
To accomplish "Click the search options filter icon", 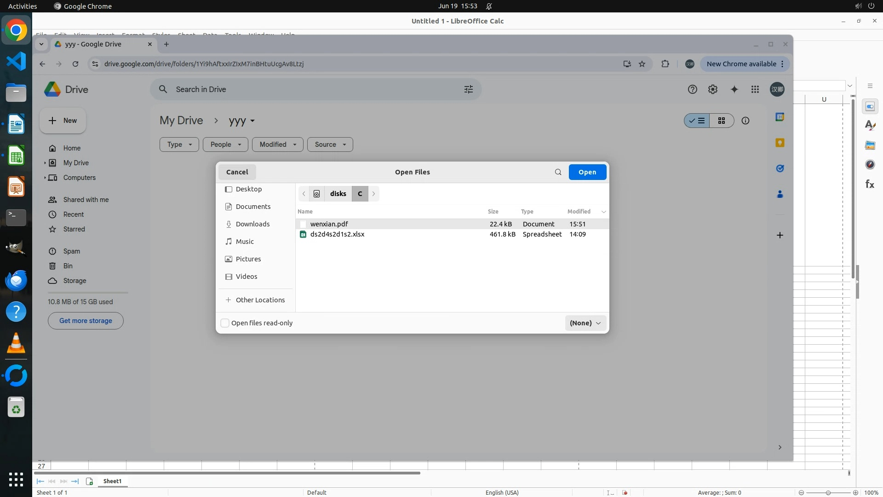I will (x=468, y=89).
